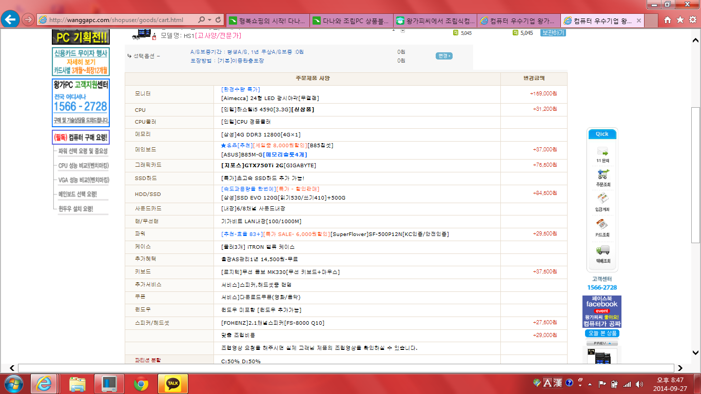The width and height of the screenshot is (701, 394).
Task: Open the 윈도우 설치 요령 link
Action: coord(76,209)
